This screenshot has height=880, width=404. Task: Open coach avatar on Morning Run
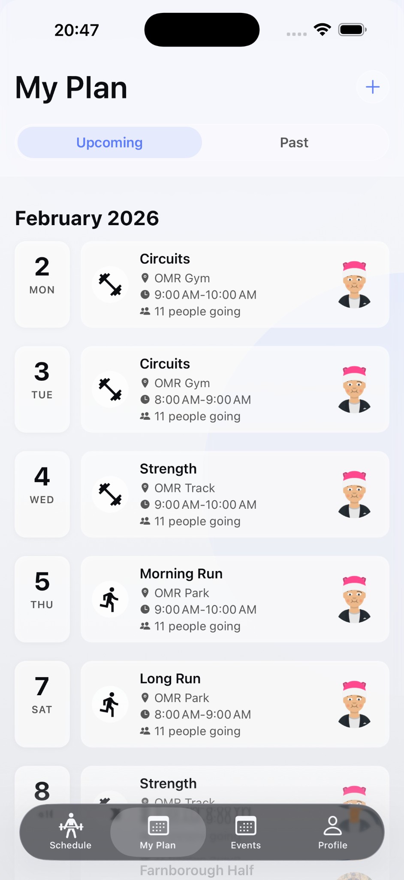click(354, 599)
